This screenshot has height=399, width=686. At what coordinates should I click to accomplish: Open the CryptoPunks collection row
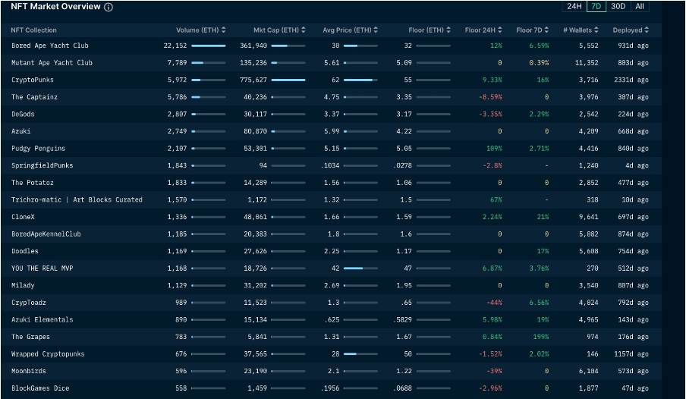33,80
